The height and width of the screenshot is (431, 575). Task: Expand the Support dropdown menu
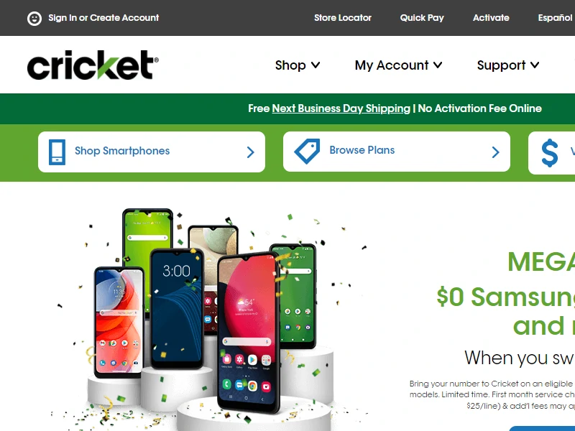coord(508,65)
